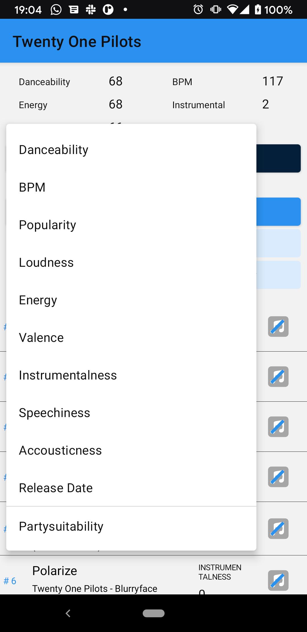
Task: Pick Accousticness from the menu
Action: tap(131, 450)
